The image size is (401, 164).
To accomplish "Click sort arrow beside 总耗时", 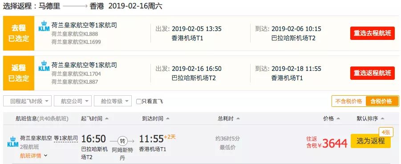I will coord(238,119).
